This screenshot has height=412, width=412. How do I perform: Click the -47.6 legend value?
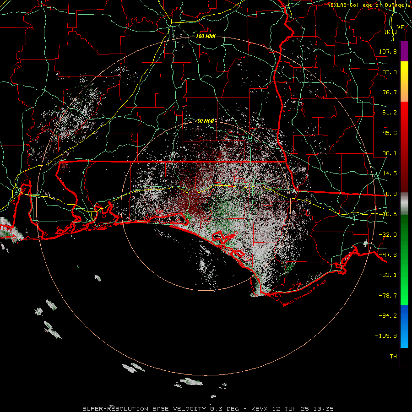coord(388,255)
